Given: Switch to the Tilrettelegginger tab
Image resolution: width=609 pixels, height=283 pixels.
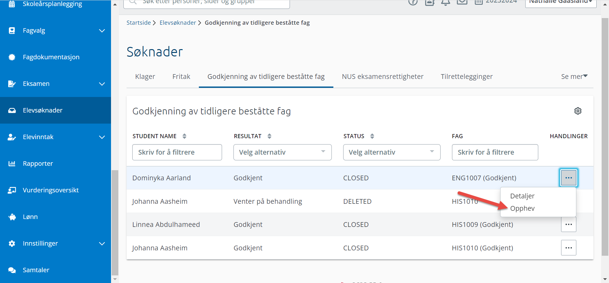Looking at the screenshot, I should tap(467, 76).
